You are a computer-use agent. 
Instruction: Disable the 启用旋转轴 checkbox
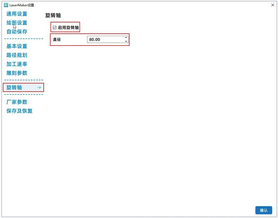pos(55,27)
